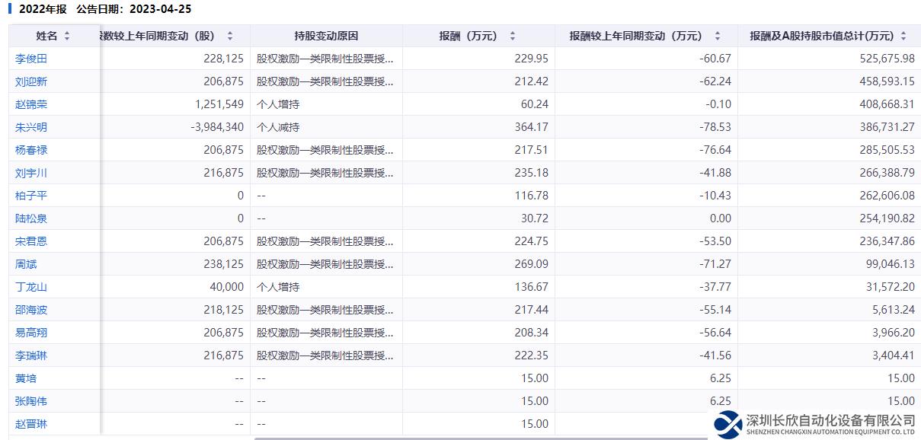
Task: Sort by 报酬及A股持股市值总计 column icon
Action: (903, 36)
